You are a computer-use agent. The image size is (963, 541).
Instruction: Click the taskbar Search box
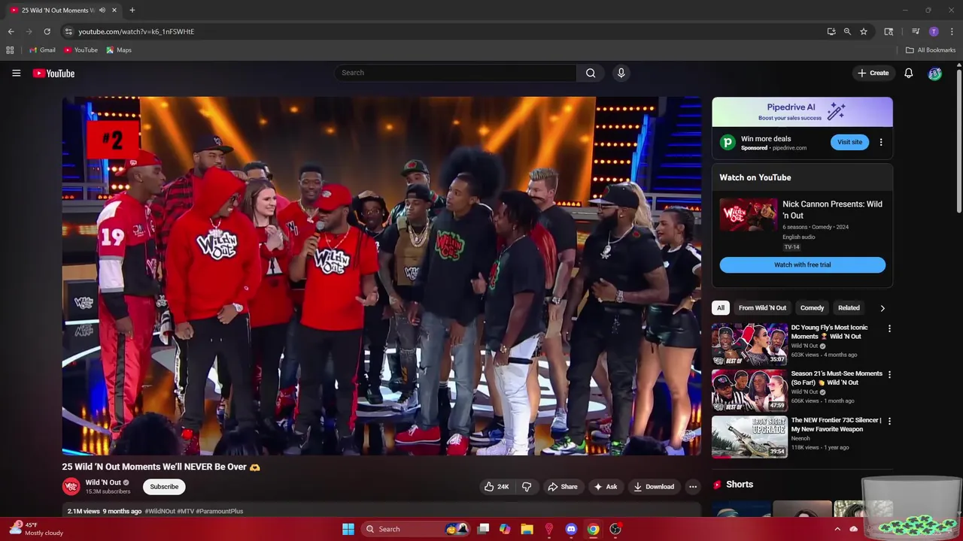(415, 529)
